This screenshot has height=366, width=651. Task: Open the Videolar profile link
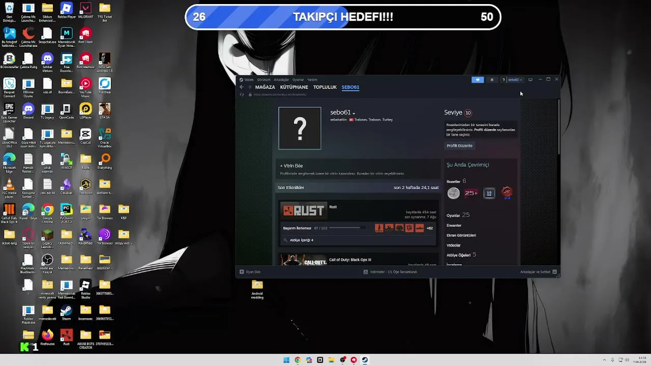coord(453,245)
